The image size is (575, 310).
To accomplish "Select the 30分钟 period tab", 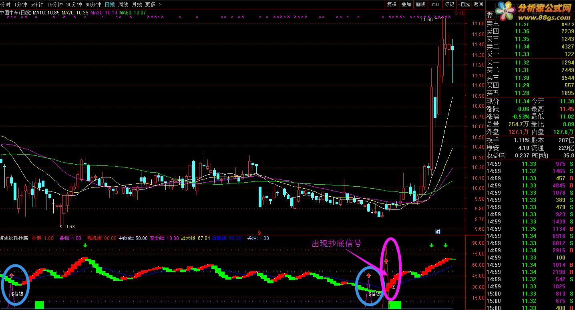I will 74,4.
